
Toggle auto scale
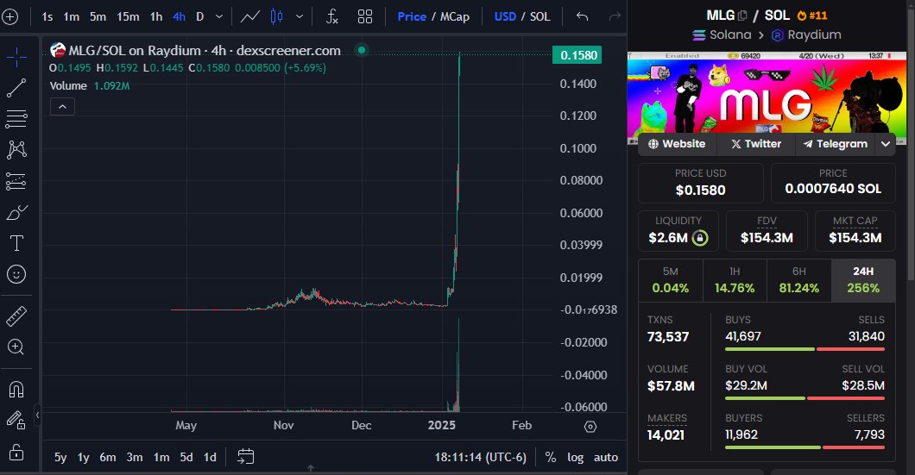pyautogui.click(x=606, y=458)
